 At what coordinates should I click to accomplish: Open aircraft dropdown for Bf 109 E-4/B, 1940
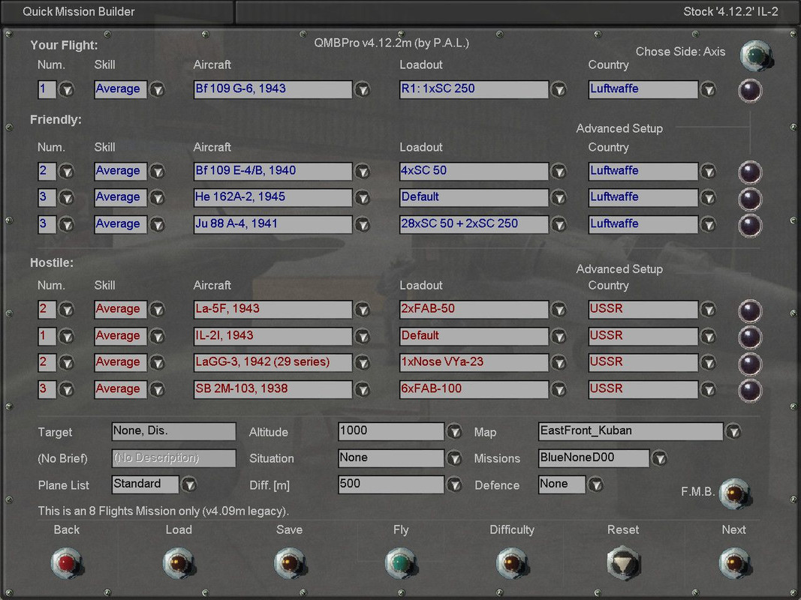point(362,172)
